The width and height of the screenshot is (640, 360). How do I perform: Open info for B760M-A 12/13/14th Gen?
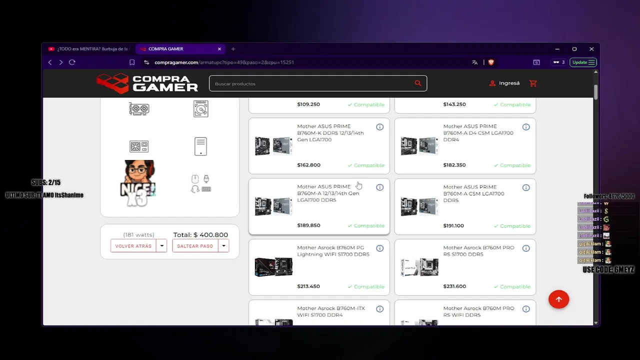point(380,187)
